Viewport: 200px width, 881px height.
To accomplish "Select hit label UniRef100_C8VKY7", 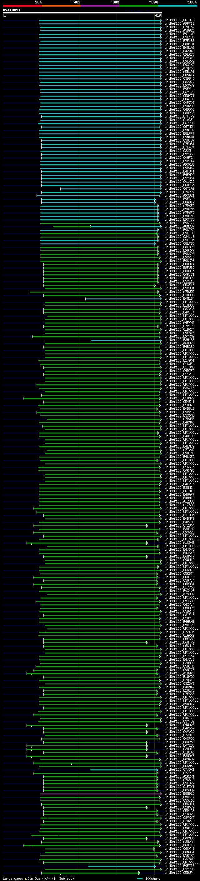I will tap(179, 818).
